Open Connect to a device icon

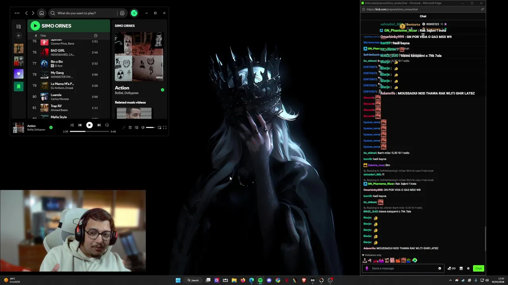(137, 127)
